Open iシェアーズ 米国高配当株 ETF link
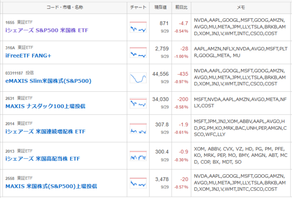 42,159
